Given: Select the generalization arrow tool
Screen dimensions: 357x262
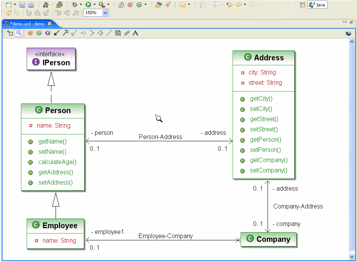Looking at the screenshot, I should pos(65,33).
